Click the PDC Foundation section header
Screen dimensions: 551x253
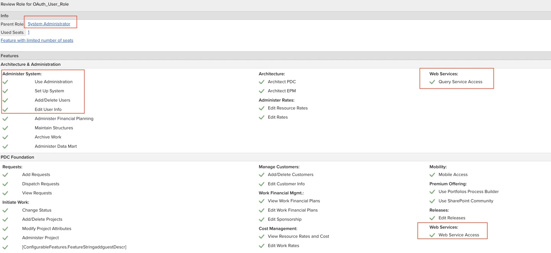click(x=17, y=157)
